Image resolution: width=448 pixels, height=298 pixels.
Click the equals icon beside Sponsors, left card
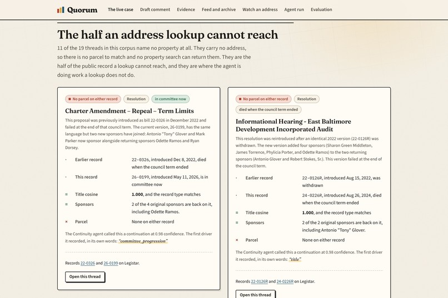pyautogui.click(x=66, y=204)
